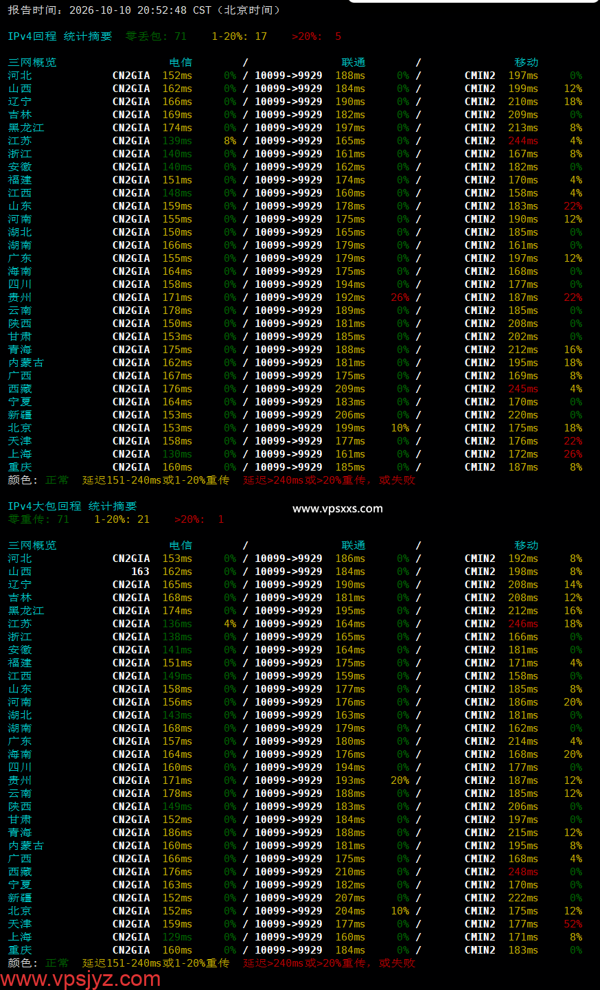The width and height of the screenshot is (600, 990).
Task: Click the '163' line type in 山西 row
Action: coord(140,572)
